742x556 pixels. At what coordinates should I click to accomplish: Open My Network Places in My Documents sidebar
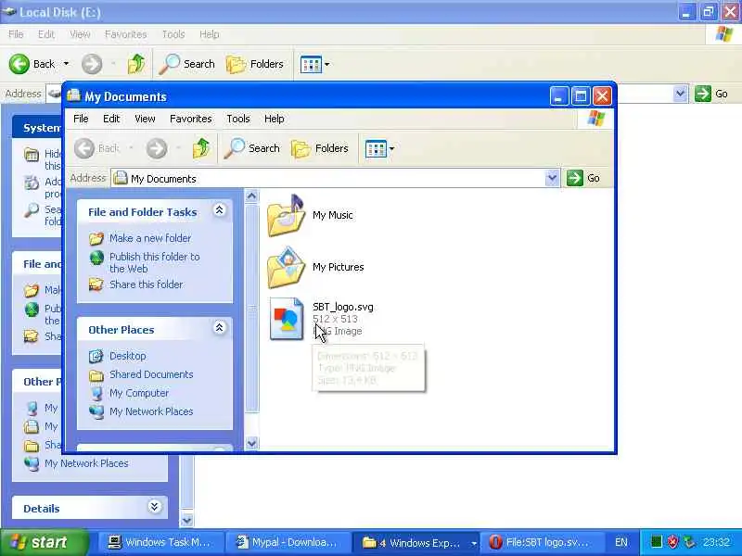pos(151,411)
